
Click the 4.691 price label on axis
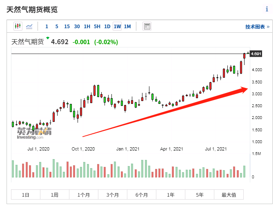pyautogui.click(x=256, y=54)
